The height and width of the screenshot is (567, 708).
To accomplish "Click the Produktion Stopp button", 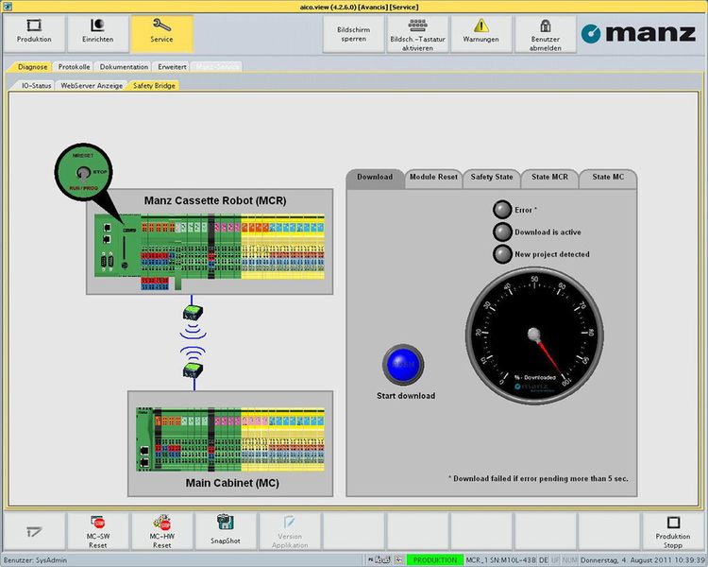I will coord(673,531).
